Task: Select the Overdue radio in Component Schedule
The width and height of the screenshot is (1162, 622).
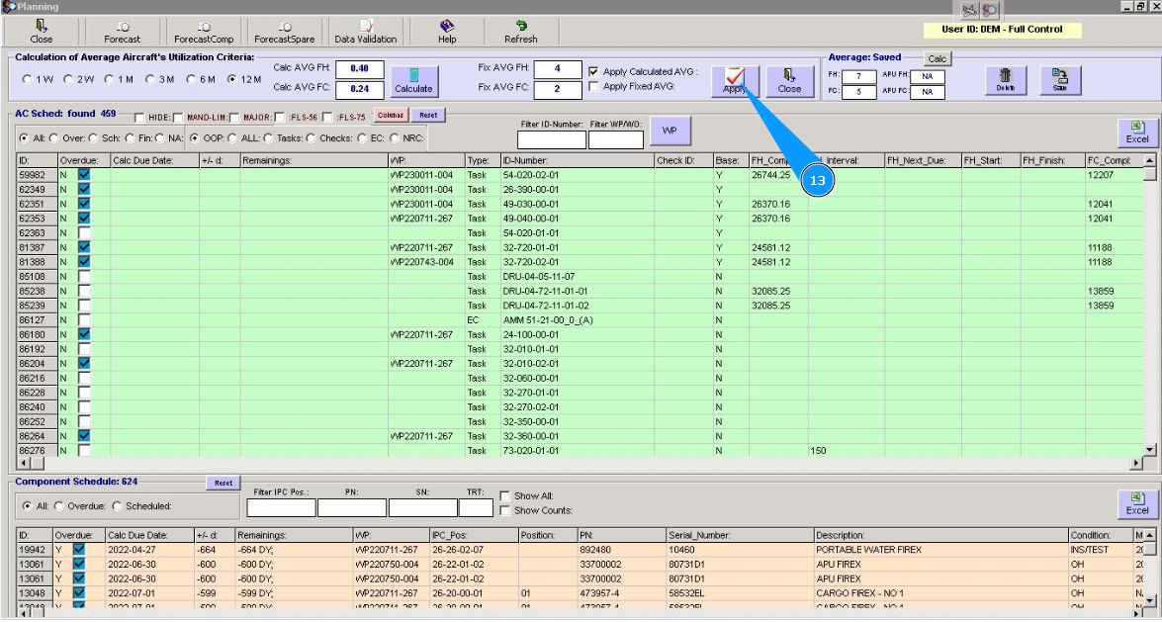Action: click(57, 506)
